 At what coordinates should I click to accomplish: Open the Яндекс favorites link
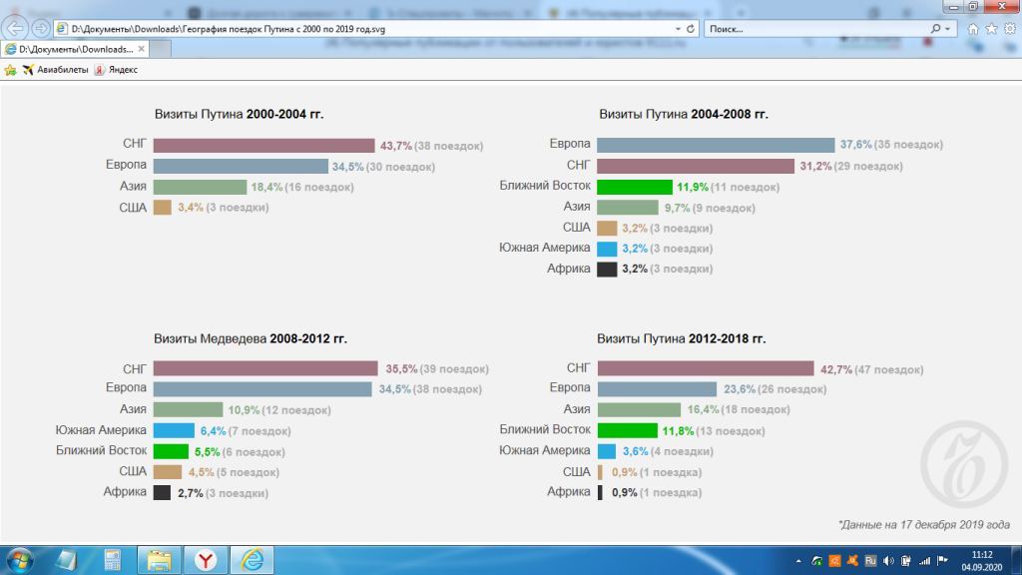coord(116,70)
